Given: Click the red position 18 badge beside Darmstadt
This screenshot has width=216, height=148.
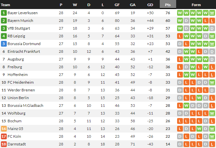Looking at the screenshot, I should [4, 144].
